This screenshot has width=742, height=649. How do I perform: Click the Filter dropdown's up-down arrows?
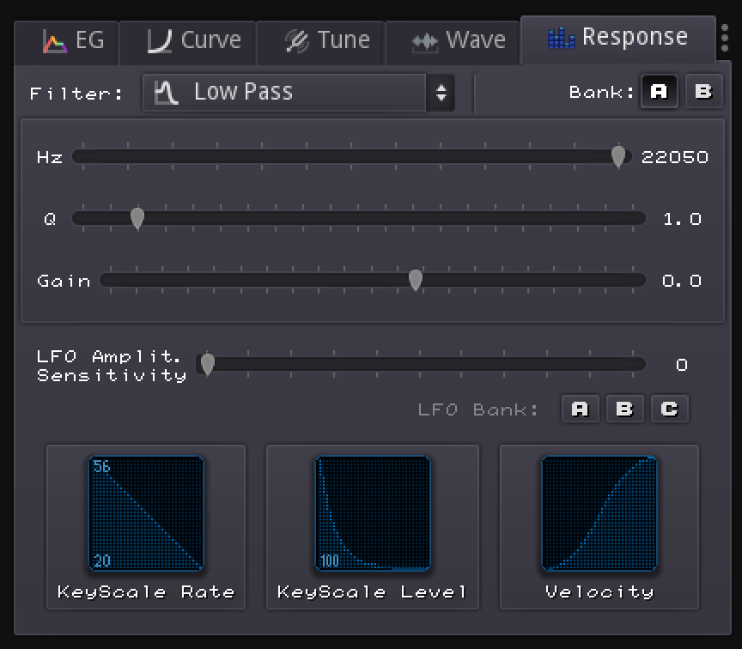[x=441, y=93]
